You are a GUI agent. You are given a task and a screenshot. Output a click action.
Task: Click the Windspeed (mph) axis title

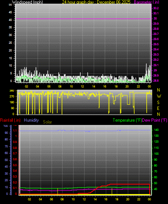coord(28,2)
